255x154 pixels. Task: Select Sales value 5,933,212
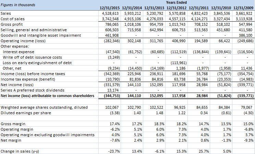[x=133, y=13]
